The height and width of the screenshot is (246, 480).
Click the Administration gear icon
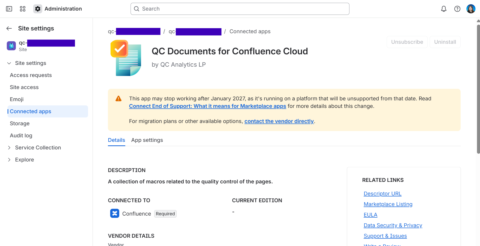click(38, 9)
